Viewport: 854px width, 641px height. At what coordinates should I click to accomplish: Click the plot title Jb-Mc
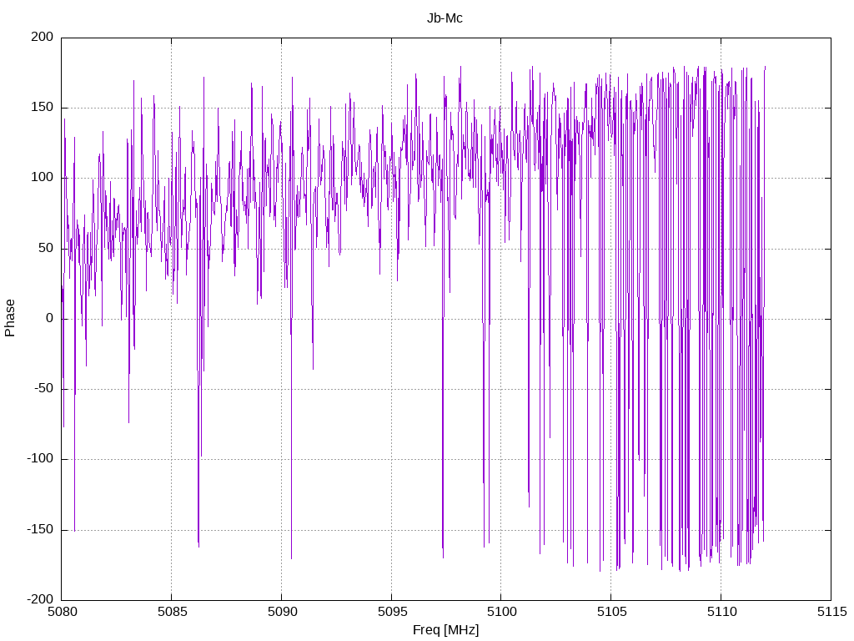click(445, 18)
